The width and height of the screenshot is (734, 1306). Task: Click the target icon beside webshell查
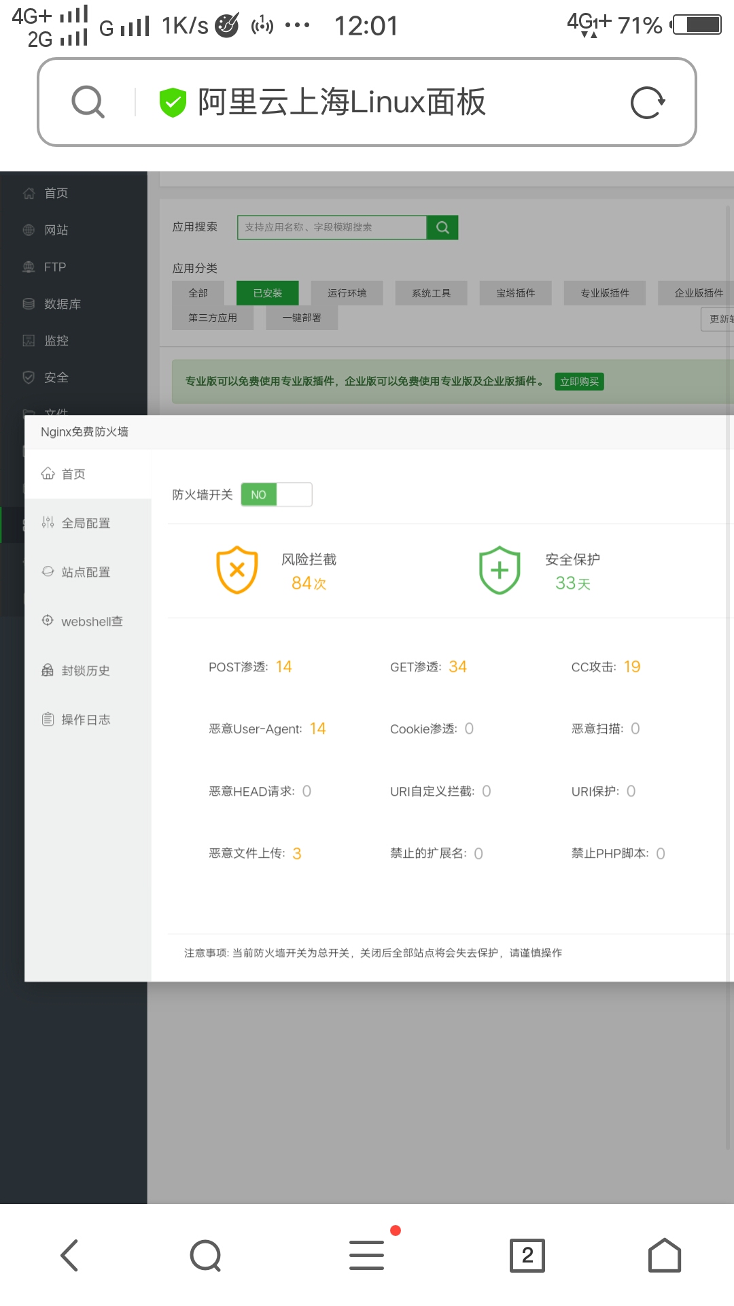pos(48,620)
